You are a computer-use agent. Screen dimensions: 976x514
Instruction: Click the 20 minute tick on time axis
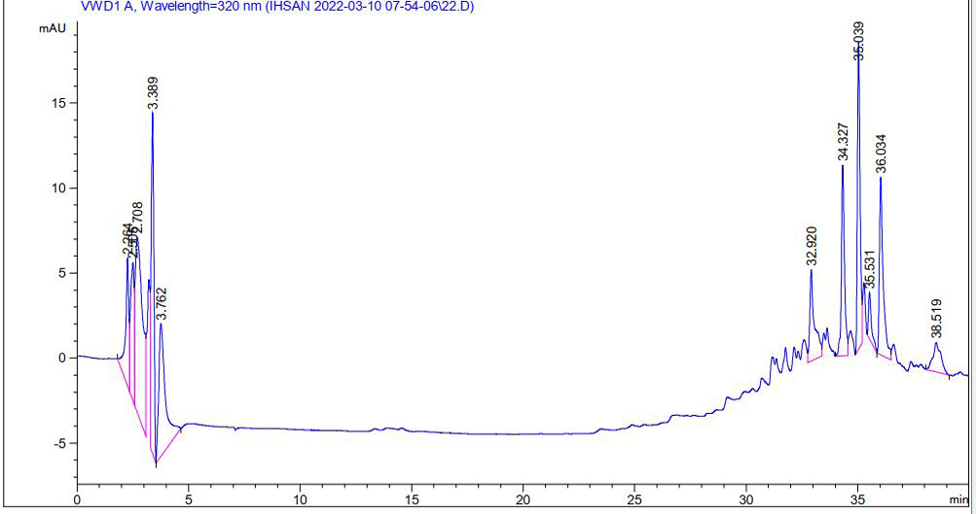coord(523,499)
